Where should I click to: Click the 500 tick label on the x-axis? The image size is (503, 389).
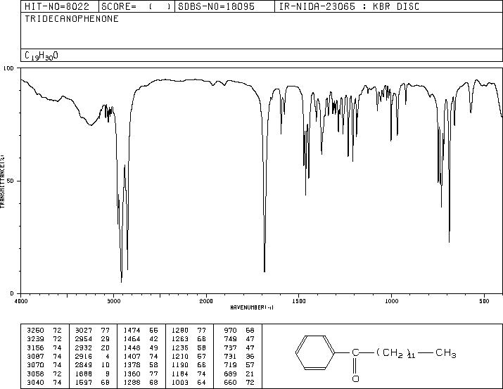[x=485, y=301]
